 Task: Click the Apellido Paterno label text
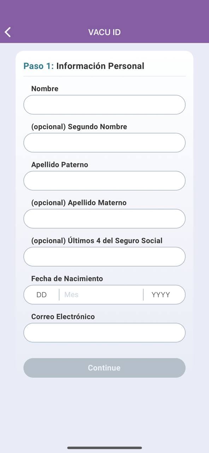coord(60,164)
